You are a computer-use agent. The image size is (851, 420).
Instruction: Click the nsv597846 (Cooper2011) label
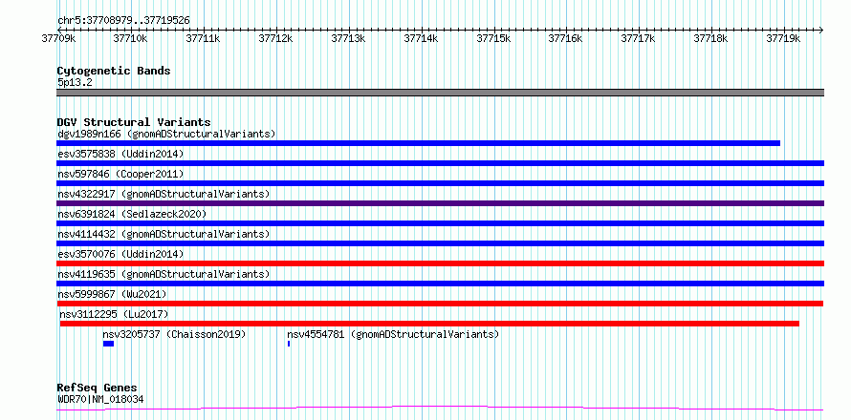[x=120, y=174]
